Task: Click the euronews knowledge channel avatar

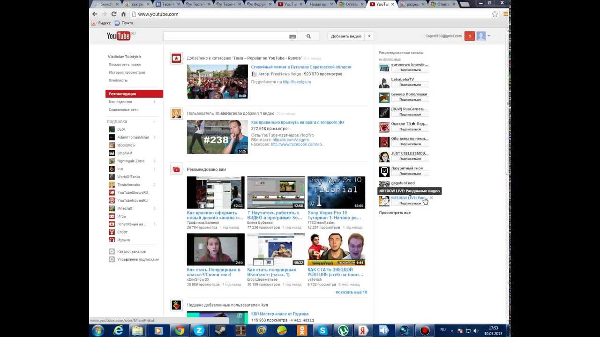Action: pos(384,67)
